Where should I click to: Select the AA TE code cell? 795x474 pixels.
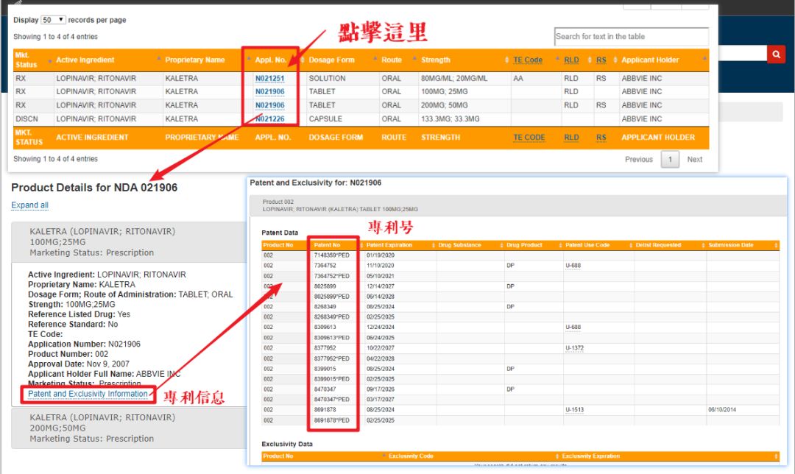[x=517, y=79]
